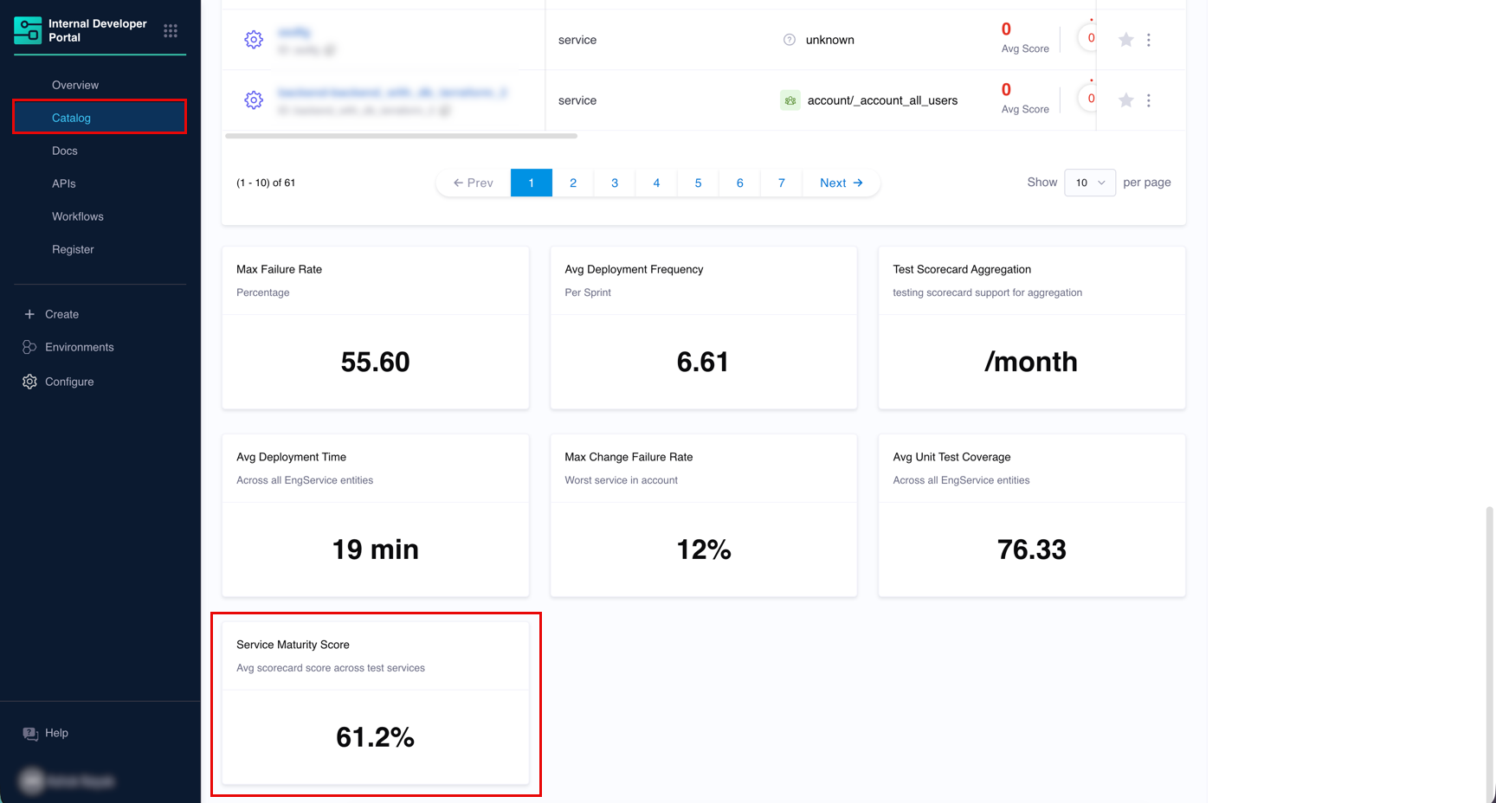
Task: Open Docs from the sidebar
Action: 65,151
